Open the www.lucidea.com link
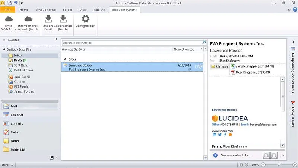 pyautogui.click(x=222, y=131)
